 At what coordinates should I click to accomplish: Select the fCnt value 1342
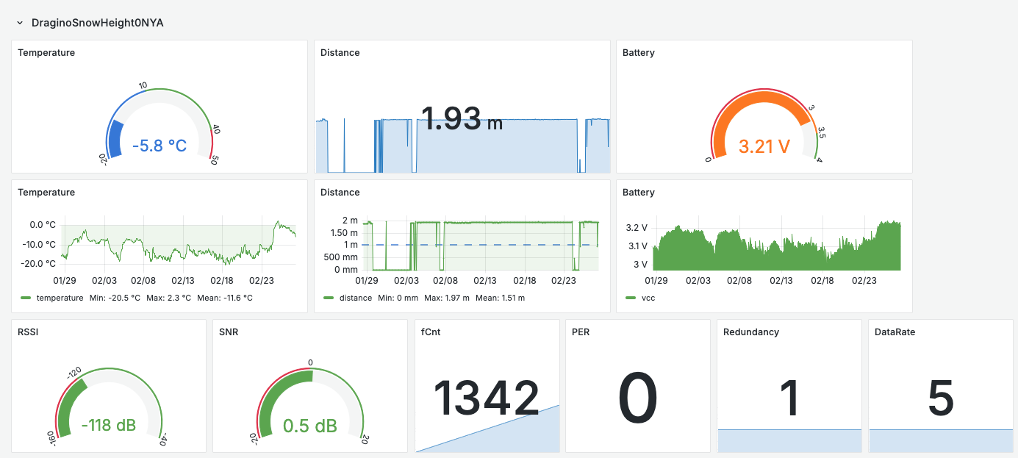click(x=486, y=398)
